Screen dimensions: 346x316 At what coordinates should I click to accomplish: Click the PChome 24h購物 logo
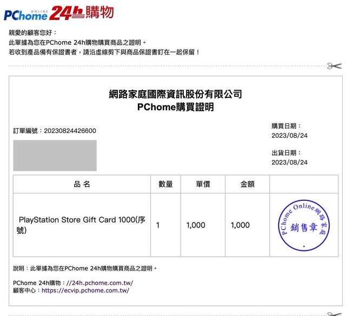click(x=58, y=12)
